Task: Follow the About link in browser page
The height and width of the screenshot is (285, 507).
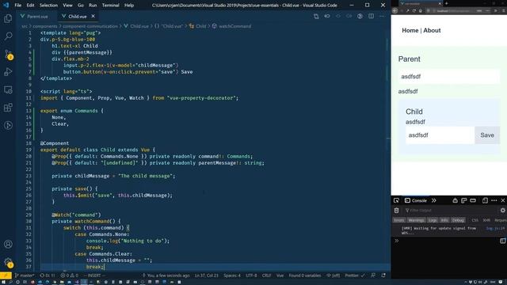Action: 432,30
